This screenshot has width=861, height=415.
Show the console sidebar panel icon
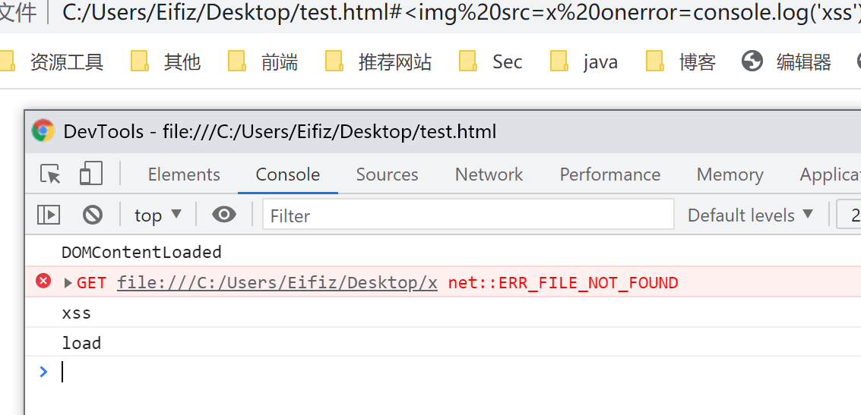(49, 215)
